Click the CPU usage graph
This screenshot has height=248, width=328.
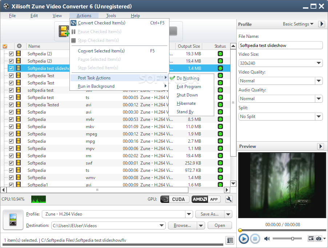click(39, 199)
